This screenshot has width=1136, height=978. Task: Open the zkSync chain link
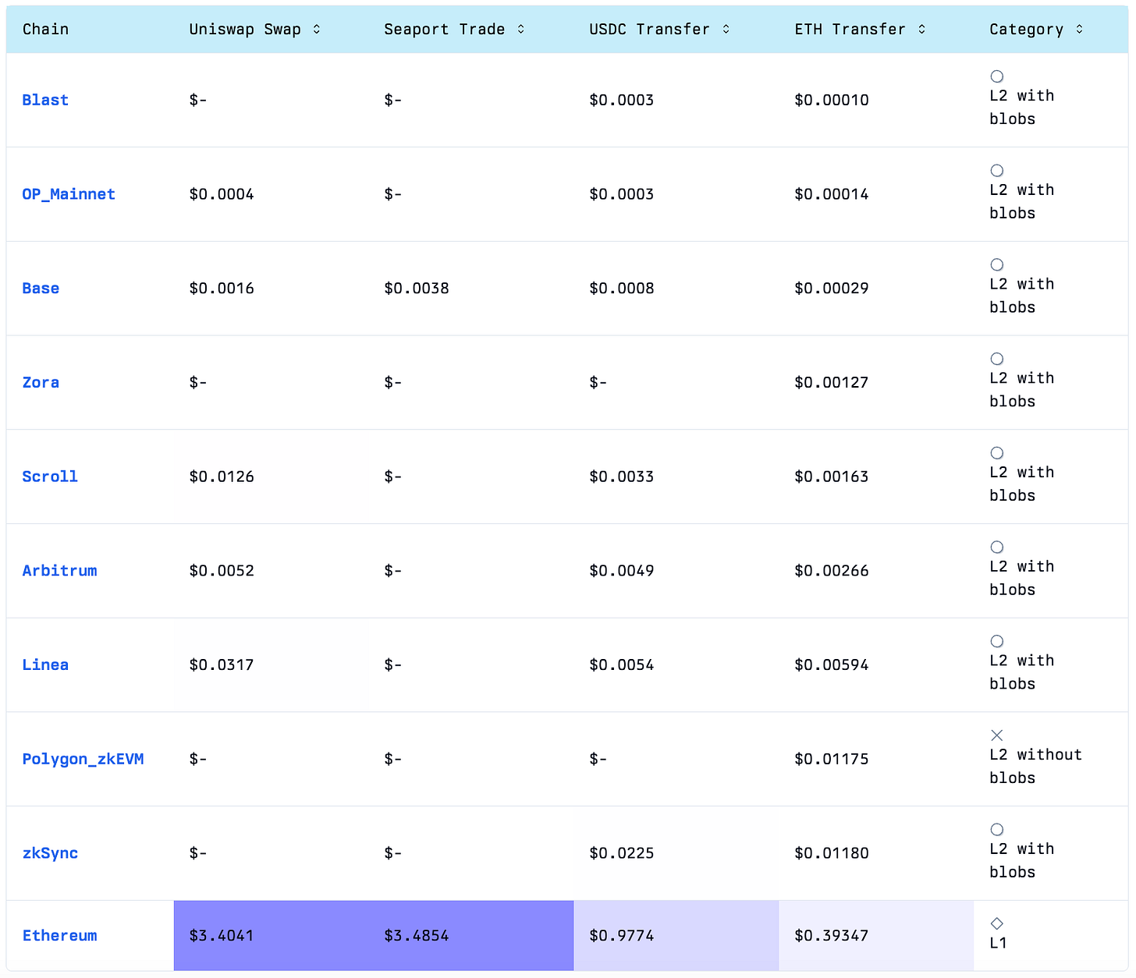[x=50, y=853]
